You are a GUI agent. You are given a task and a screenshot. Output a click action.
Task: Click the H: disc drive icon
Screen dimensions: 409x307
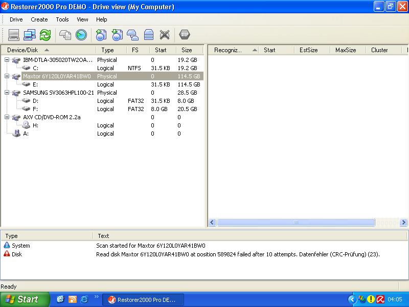tap(26, 125)
